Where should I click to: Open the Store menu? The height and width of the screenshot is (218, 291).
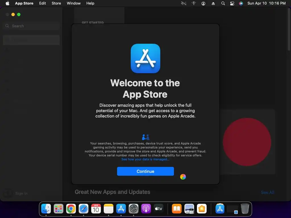pyautogui.click(x=56, y=3)
